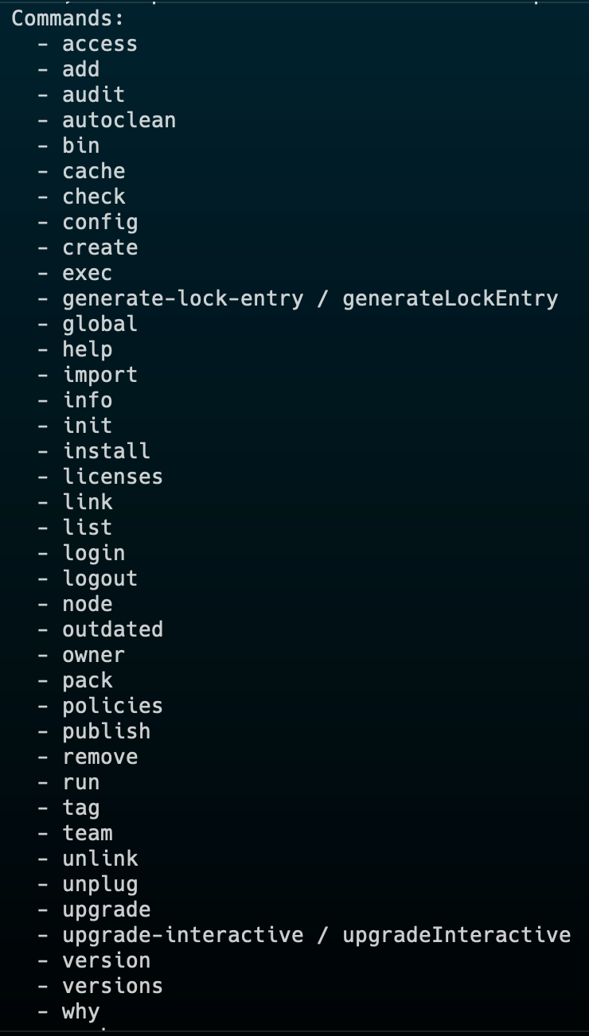
Task: Click the "generateLockEntry" alias text
Action: (450, 298)
